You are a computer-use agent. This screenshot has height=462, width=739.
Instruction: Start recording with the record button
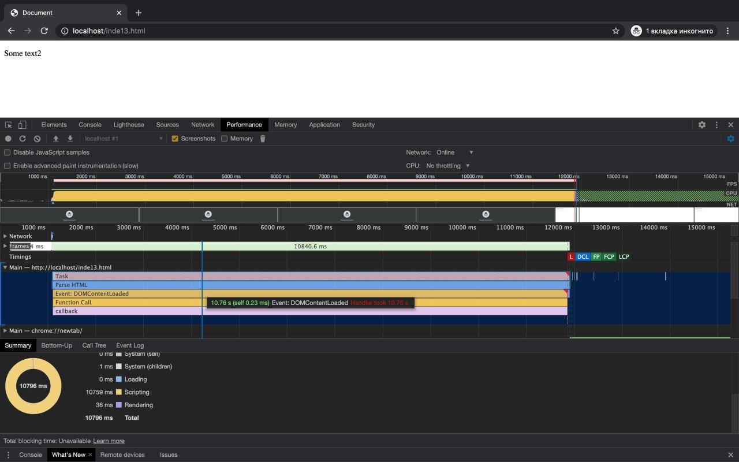tap(8, 139)
